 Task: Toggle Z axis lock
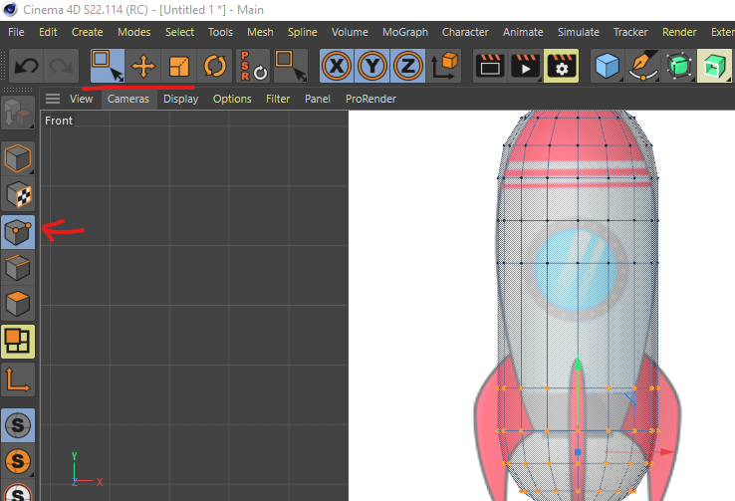tap(407, 66)
